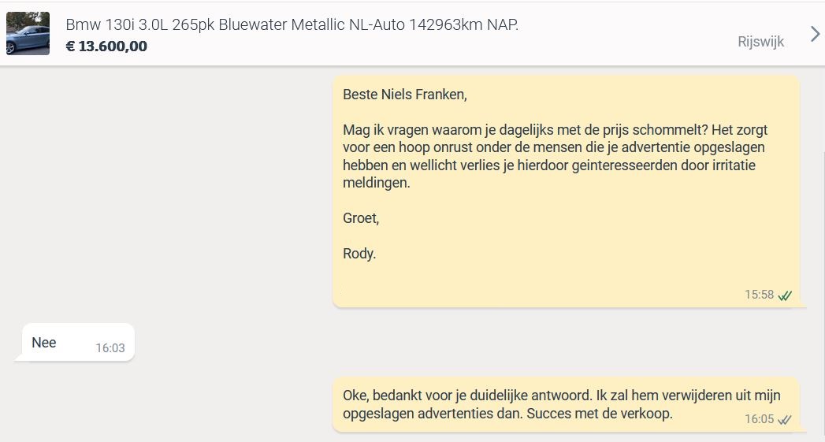Click read receipt checkmarks at 15:58
Image resolution: width=825 pixels, height=442 pixels.
(x=785, y=295)
